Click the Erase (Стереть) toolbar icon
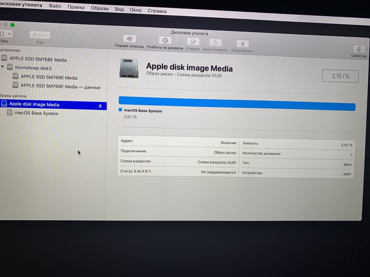This screenshot has height=277, width=370. click(193, 42)
